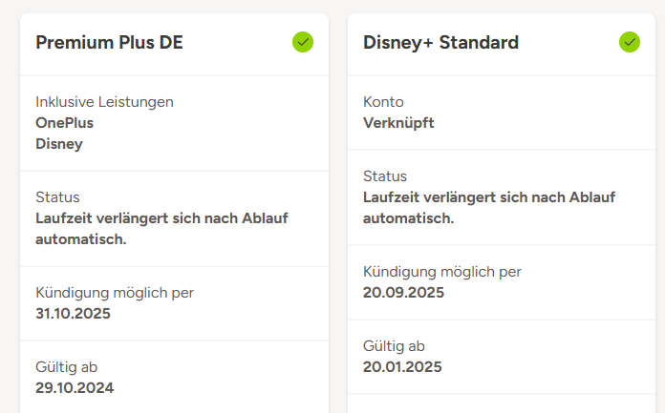
Task: Click green checkmark icon on Premium Plus DE card
Action: [x=303, y=42]
